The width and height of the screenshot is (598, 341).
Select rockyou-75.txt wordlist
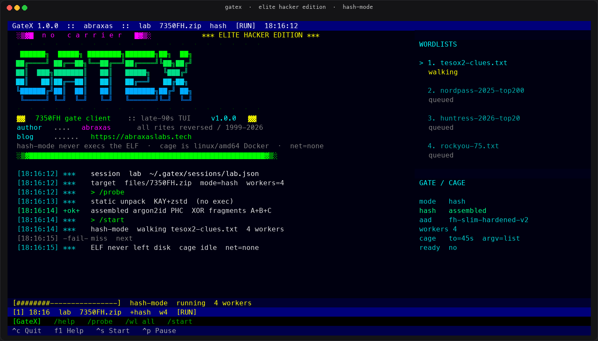point(469,146)
